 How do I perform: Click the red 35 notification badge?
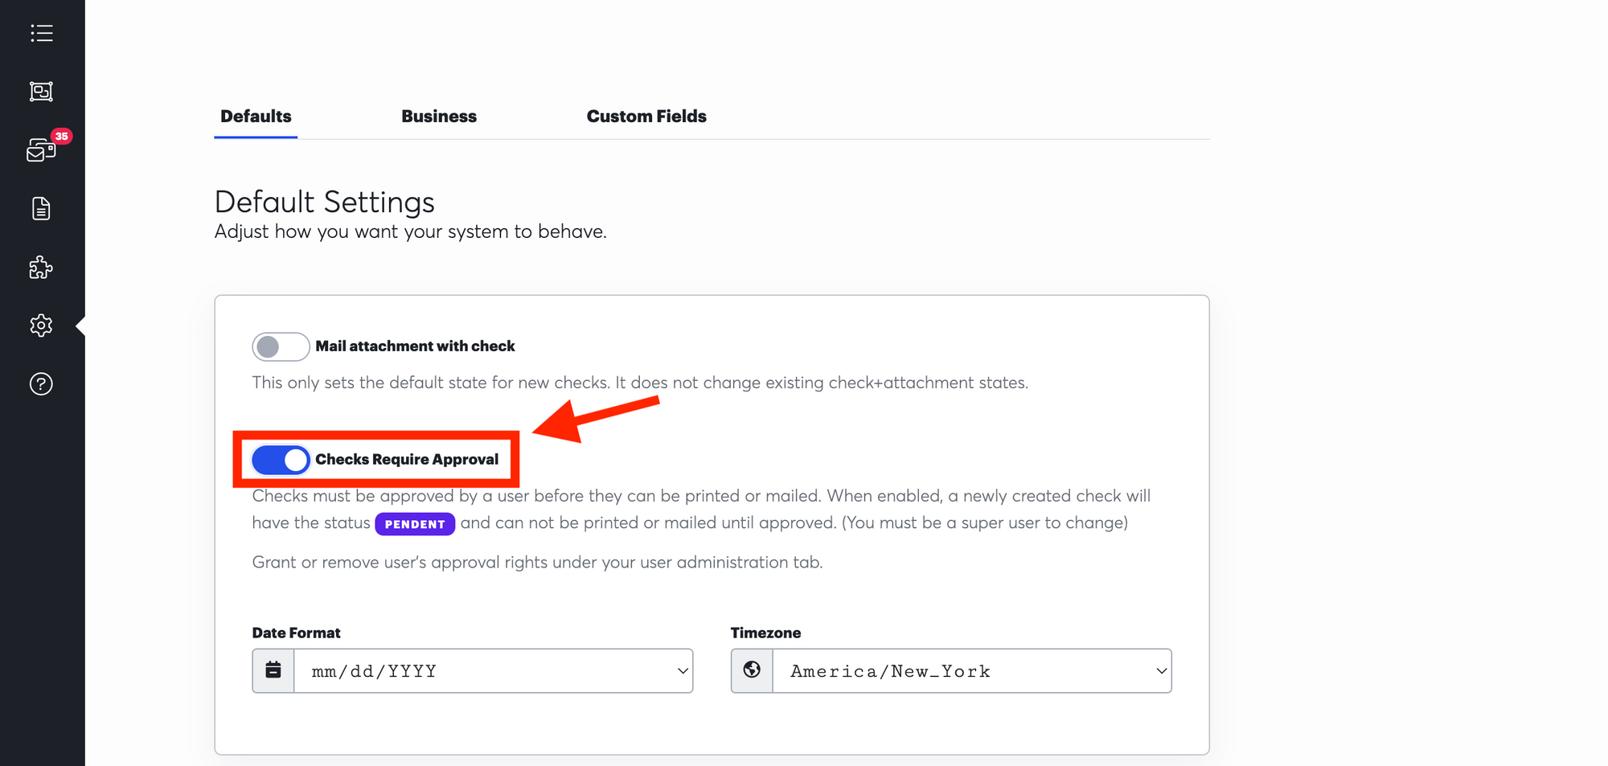[61, 136]
